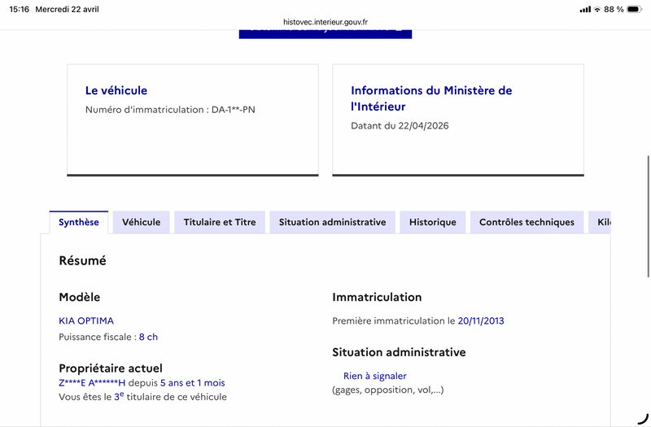Viewport: 651px width, 427px height.
Task: Click the 20/11/2013 registration date
Action: 481,320
